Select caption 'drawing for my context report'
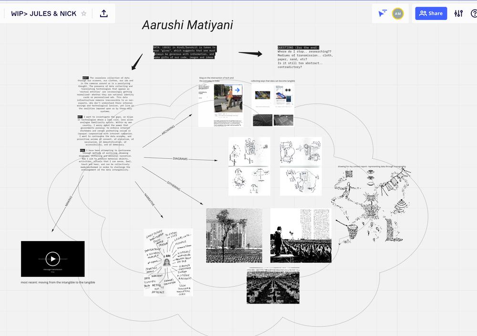Image resolution: width=477 pixels, height=336 pixels. point(372,166)
